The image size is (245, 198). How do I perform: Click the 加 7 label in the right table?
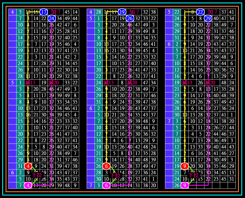coord(213,12)
